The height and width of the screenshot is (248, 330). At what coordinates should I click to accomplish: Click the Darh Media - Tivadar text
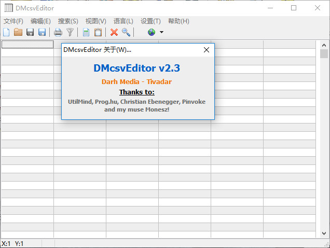coord(136,81)
